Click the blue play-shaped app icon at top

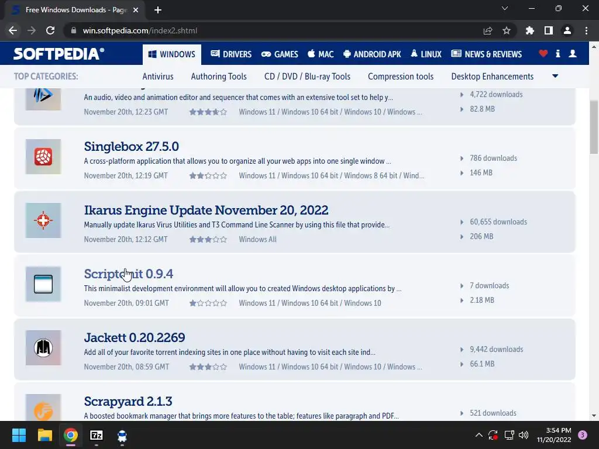pos(43,98)
